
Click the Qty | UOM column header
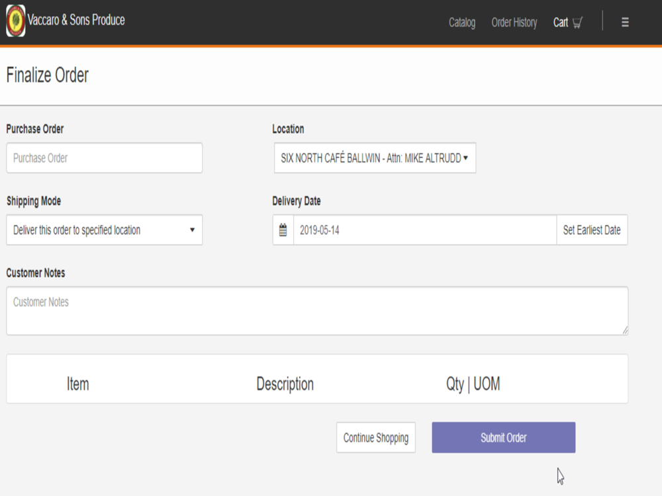pyautogui.click(x=473, y=384)
